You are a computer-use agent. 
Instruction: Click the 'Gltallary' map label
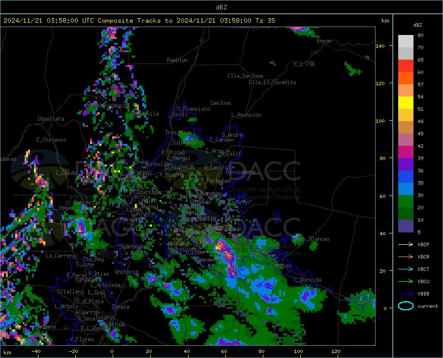point(70,292)
